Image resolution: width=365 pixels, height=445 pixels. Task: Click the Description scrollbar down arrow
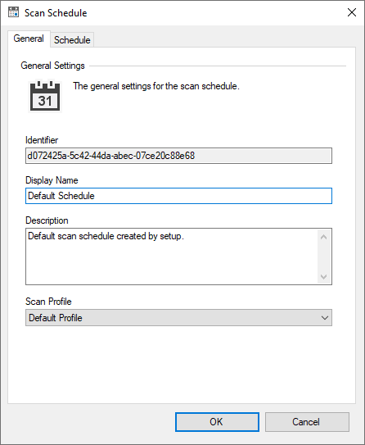323,276
